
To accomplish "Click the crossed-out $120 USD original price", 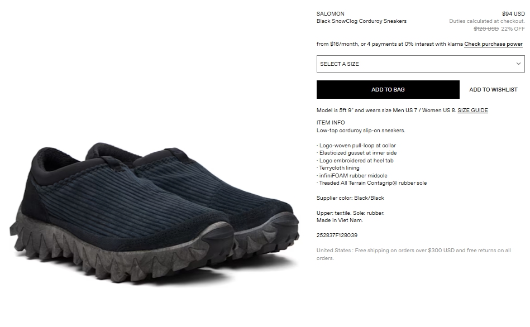I will pyautogui.click(x=486, y=28).
